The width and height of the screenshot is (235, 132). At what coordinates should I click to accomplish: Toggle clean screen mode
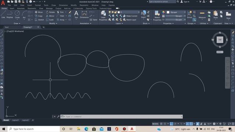229,124
